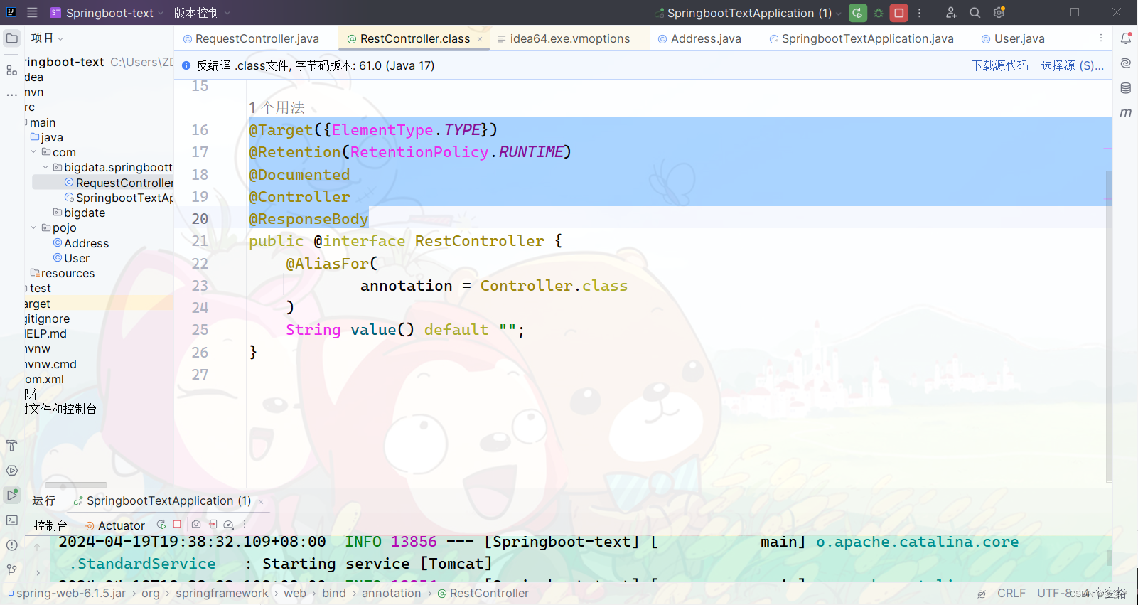Open Code With Me add-user icon

click(x=951, y=13)
